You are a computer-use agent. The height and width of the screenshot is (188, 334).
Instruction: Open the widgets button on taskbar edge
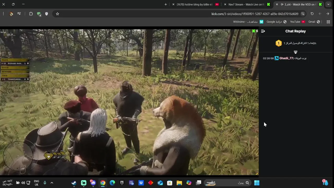coord(325,182)
